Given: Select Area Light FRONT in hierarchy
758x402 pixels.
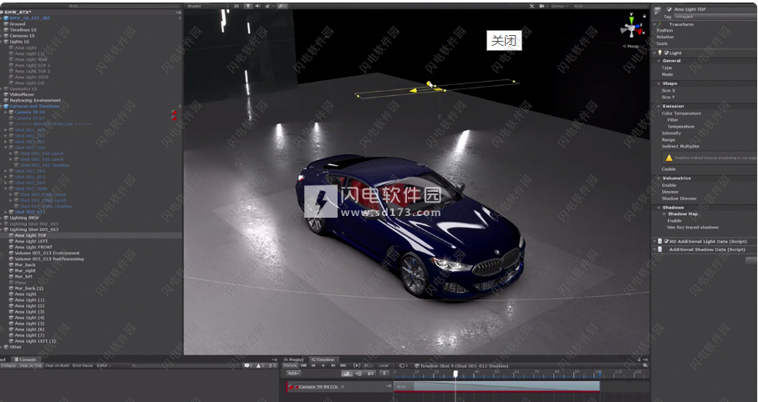Looking at the screenshot, I should (33, 247).
